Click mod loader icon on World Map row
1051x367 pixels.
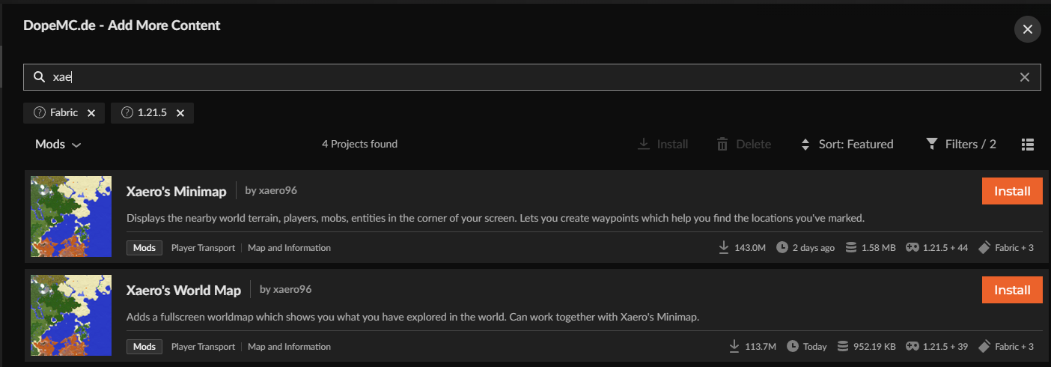pos(985,346)
